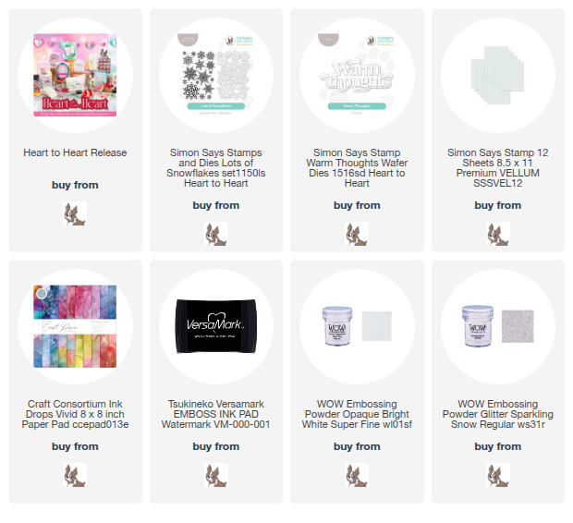The image size is (573, 523).
Task: Open the WOW Bright White powder image
Action: tap(357, 326)
